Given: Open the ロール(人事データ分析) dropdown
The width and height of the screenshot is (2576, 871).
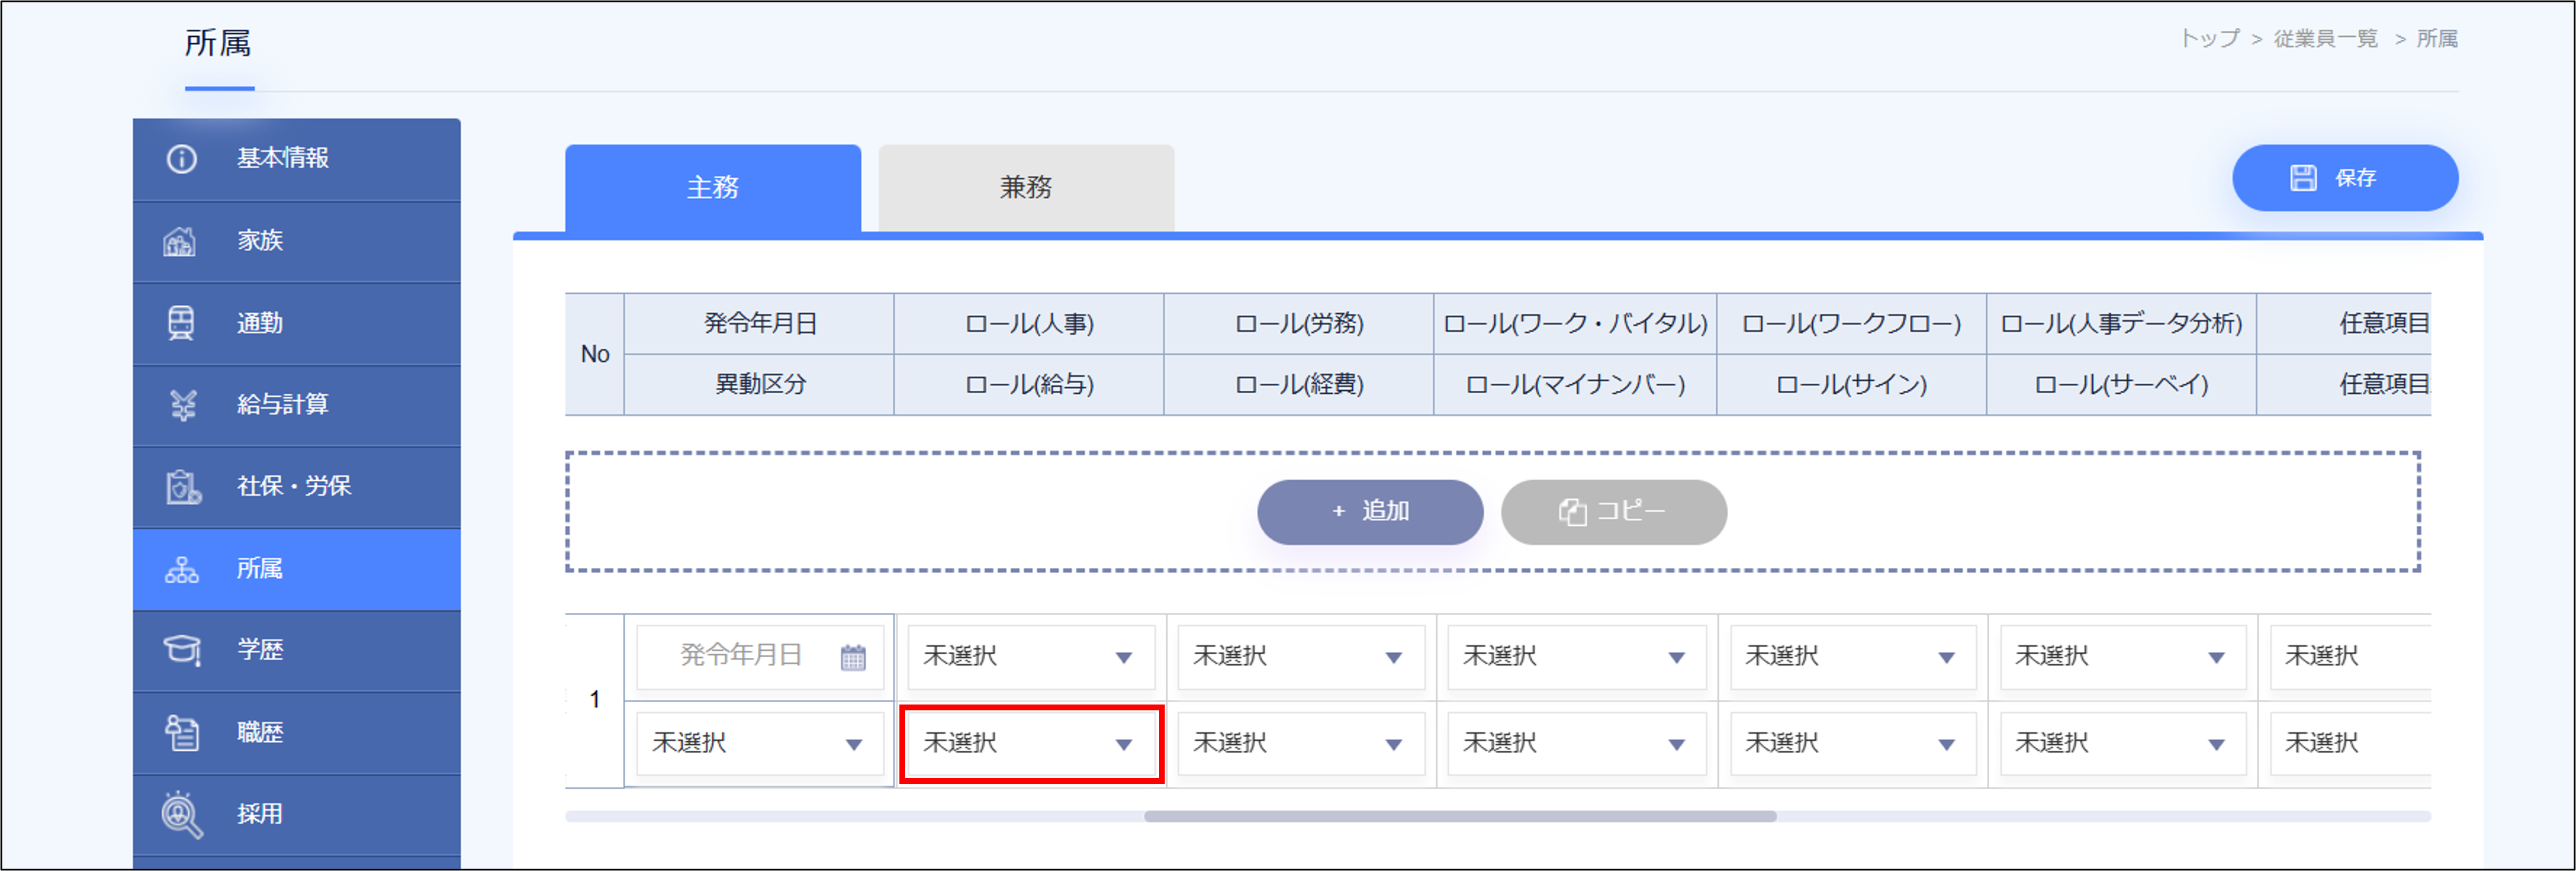Looking at the screenshot, I should (2124, 657).
